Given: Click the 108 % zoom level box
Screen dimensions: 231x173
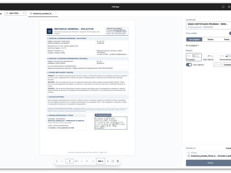Looking at the screenshot, I should 100,161.
